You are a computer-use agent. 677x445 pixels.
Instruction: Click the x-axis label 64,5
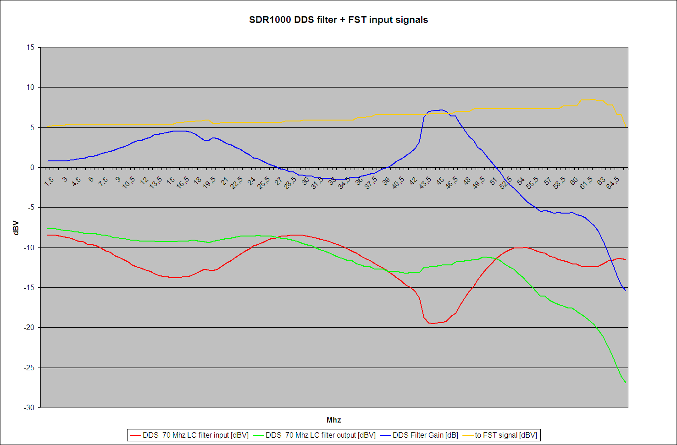point(612,182)
